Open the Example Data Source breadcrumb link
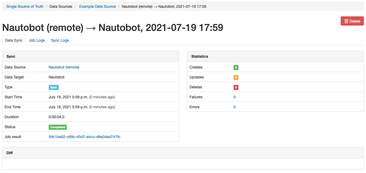Viewport: 366px width, 173px height. click(97, 6)
